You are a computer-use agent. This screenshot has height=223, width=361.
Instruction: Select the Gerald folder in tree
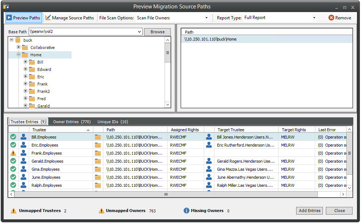coord(43,106)
